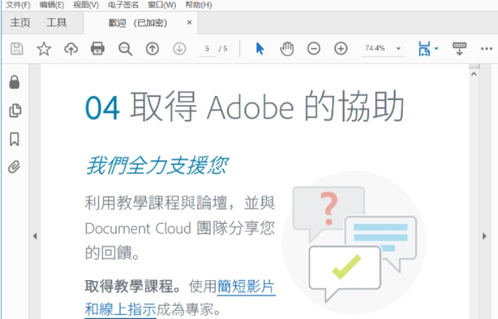Upload file to cloud icon

tap(71, 49)
